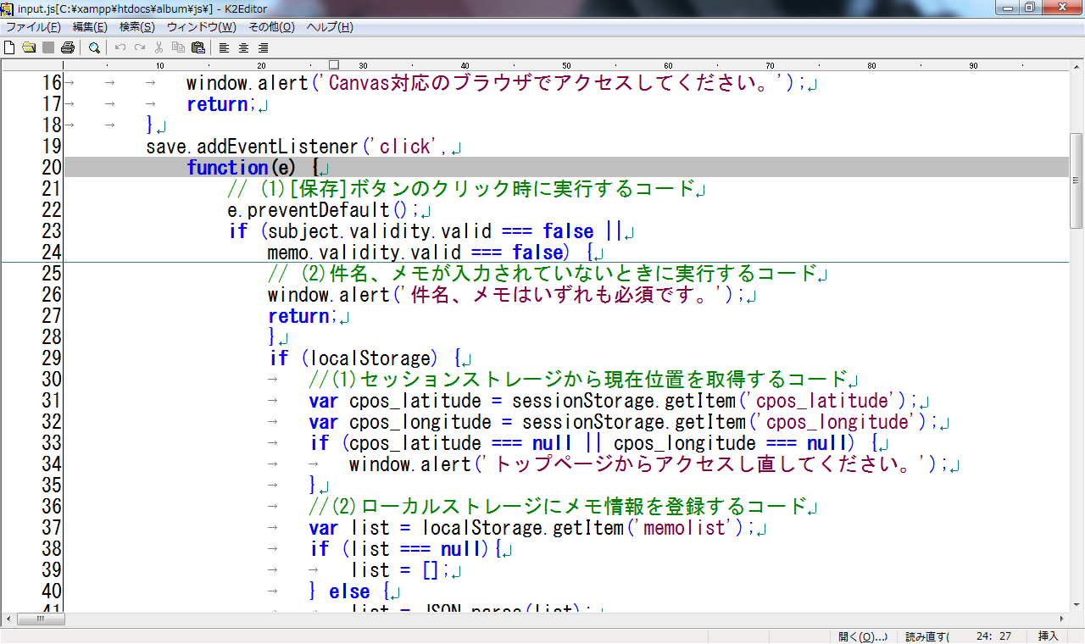
Task: Click the Align right toolbar icon
Action: [263, 47]
